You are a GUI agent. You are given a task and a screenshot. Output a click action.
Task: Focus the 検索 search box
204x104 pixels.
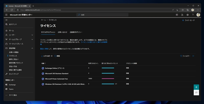(x=102, y=15)
